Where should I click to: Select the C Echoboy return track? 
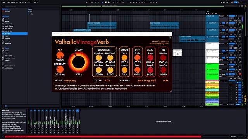[x=212, y=87]
